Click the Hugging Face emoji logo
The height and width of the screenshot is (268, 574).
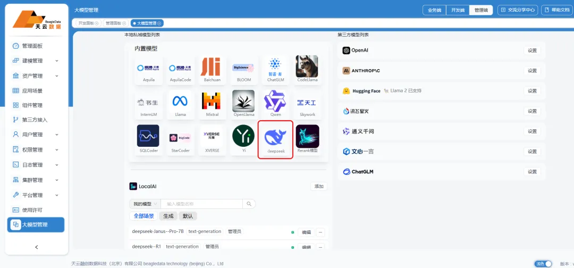click(347, 91)
